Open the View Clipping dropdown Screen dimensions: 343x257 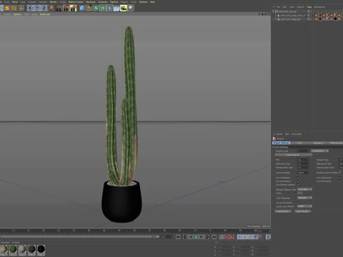click(304, 198)
